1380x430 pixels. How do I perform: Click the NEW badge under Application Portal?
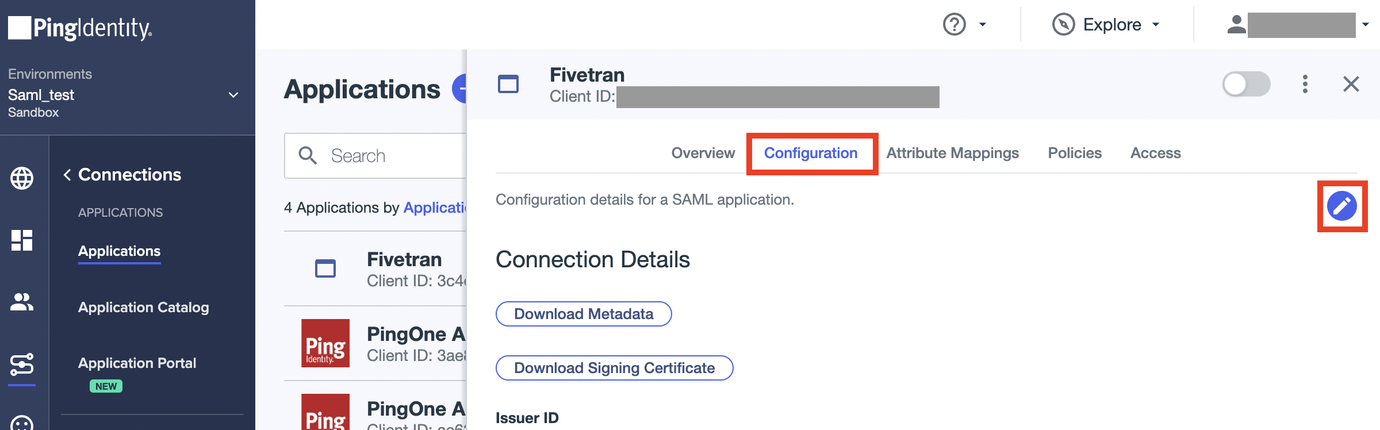106,386
